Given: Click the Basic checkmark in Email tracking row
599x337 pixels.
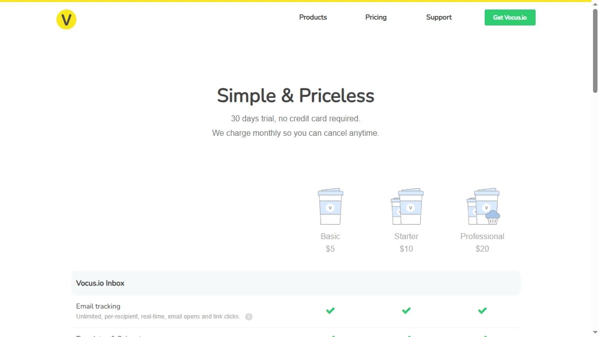Looking at the screenshot, I should (x=330, y=311).
